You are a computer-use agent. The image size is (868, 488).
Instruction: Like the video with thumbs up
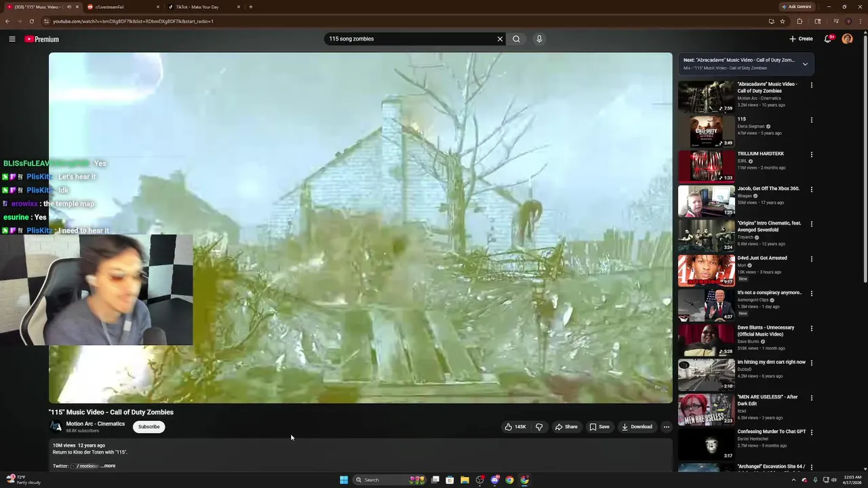(x=515, y=427)
